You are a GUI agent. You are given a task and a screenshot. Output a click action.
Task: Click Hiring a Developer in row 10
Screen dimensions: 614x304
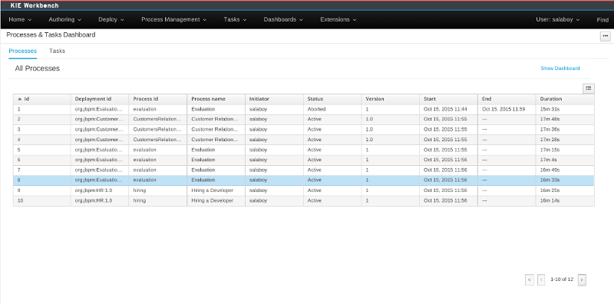(x=213, y=200)
